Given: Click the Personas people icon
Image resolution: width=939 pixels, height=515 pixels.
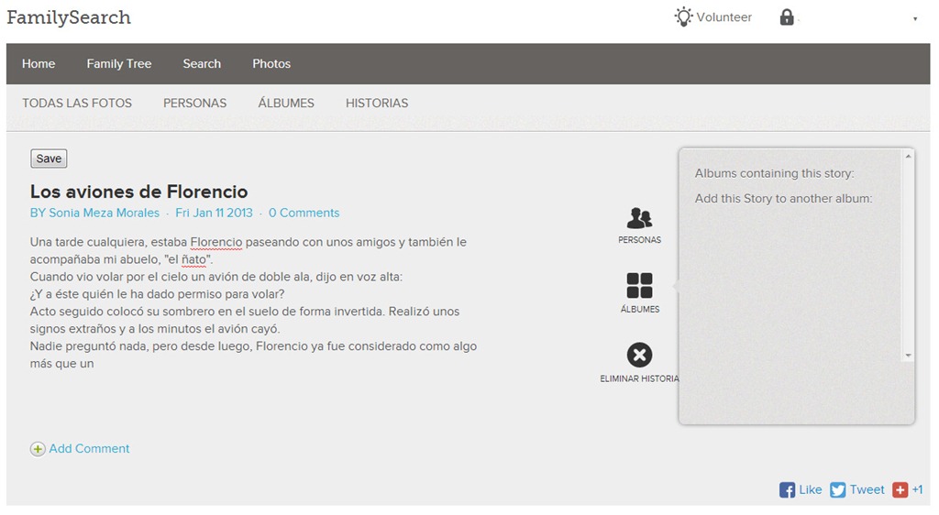Looking at the screenshot, I should coord(639,218).
